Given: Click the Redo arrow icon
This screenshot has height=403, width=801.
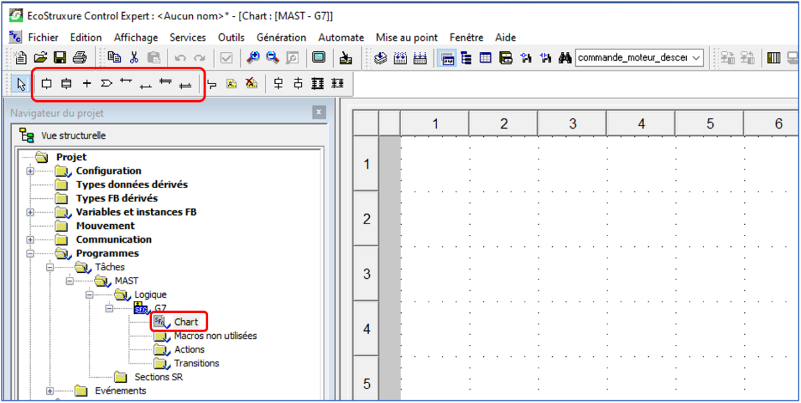Looking at the screenshot, I should [200, 58].
